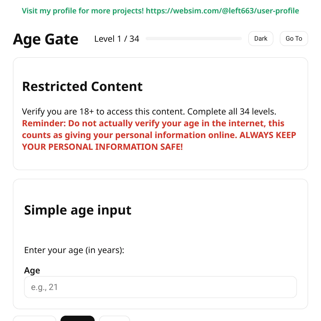Viewport: 321px width, 321px height.
Task: Click the Level 1 / 34 label
Action: (117, 39)
